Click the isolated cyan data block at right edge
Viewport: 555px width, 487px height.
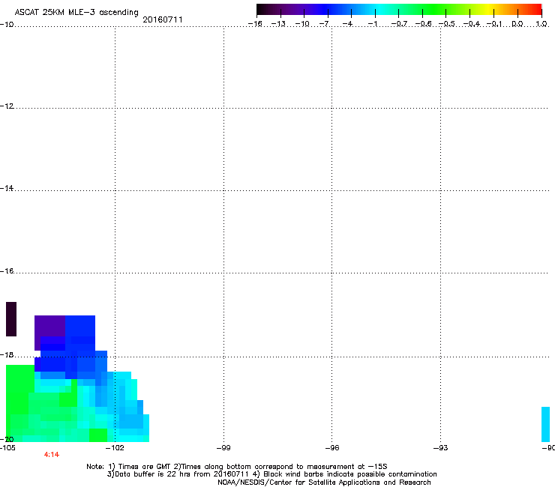[545, 424]
